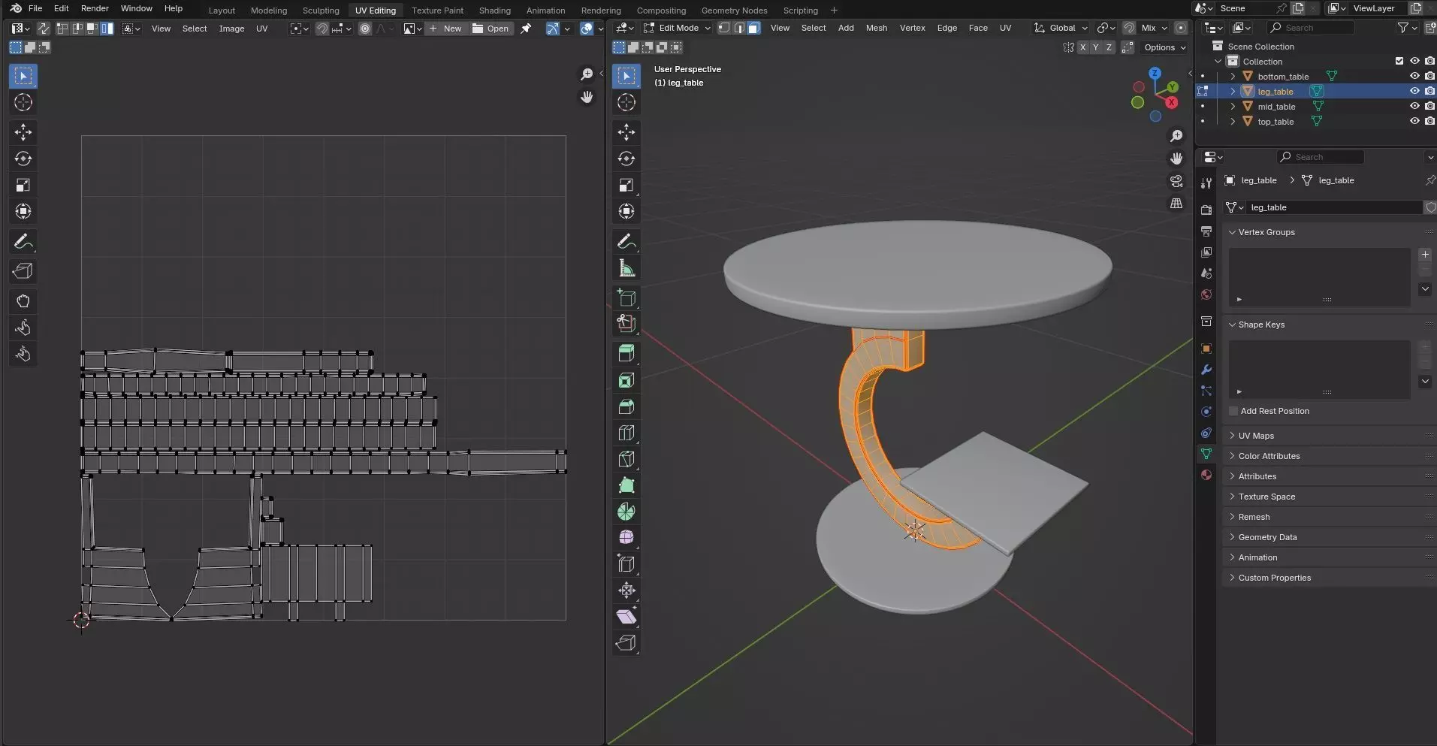Select the Spin tool
Image resolution: width=1437 pixels, height=746 pixels.
point(626,512)
